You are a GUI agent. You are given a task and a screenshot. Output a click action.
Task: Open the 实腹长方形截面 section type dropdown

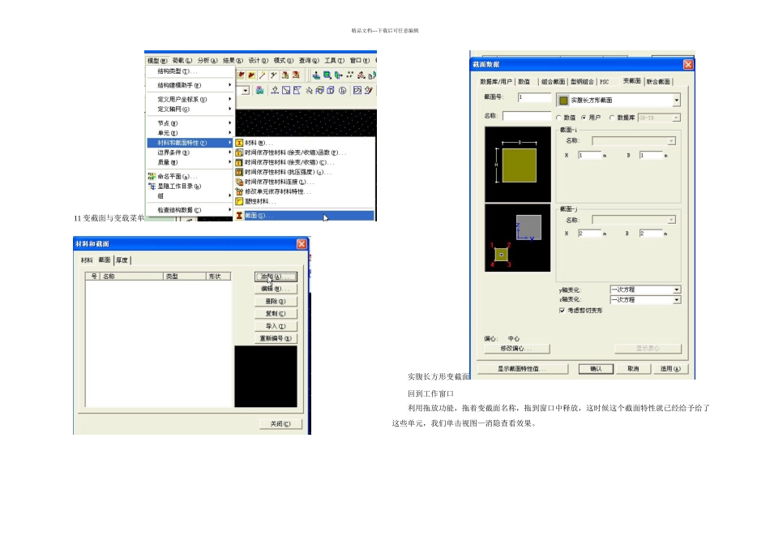(x=676, y=101)
